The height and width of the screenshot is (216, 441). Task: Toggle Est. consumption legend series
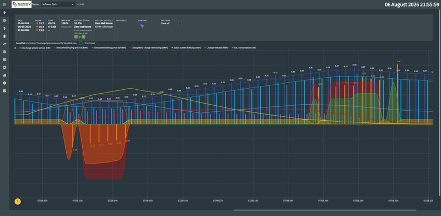point(244,48)
